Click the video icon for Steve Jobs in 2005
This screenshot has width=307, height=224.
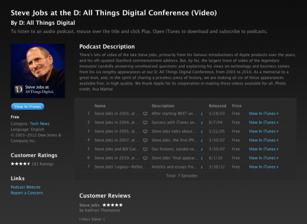145,131
